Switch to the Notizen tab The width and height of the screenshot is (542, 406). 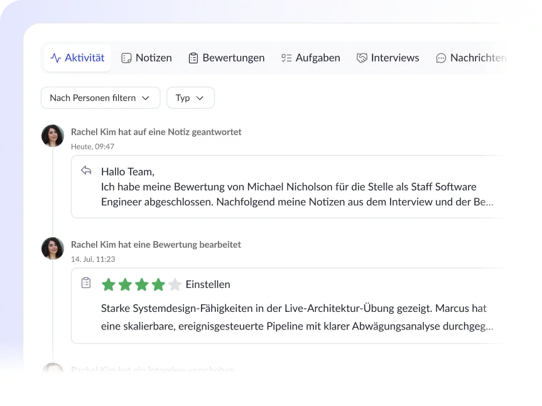tap(146, 58)
